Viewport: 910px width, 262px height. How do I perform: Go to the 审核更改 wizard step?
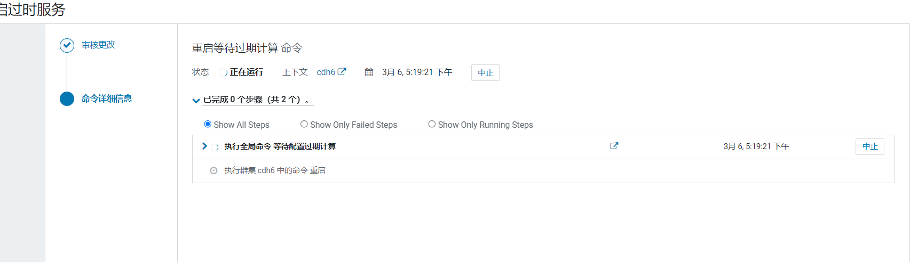click(98, 45)
